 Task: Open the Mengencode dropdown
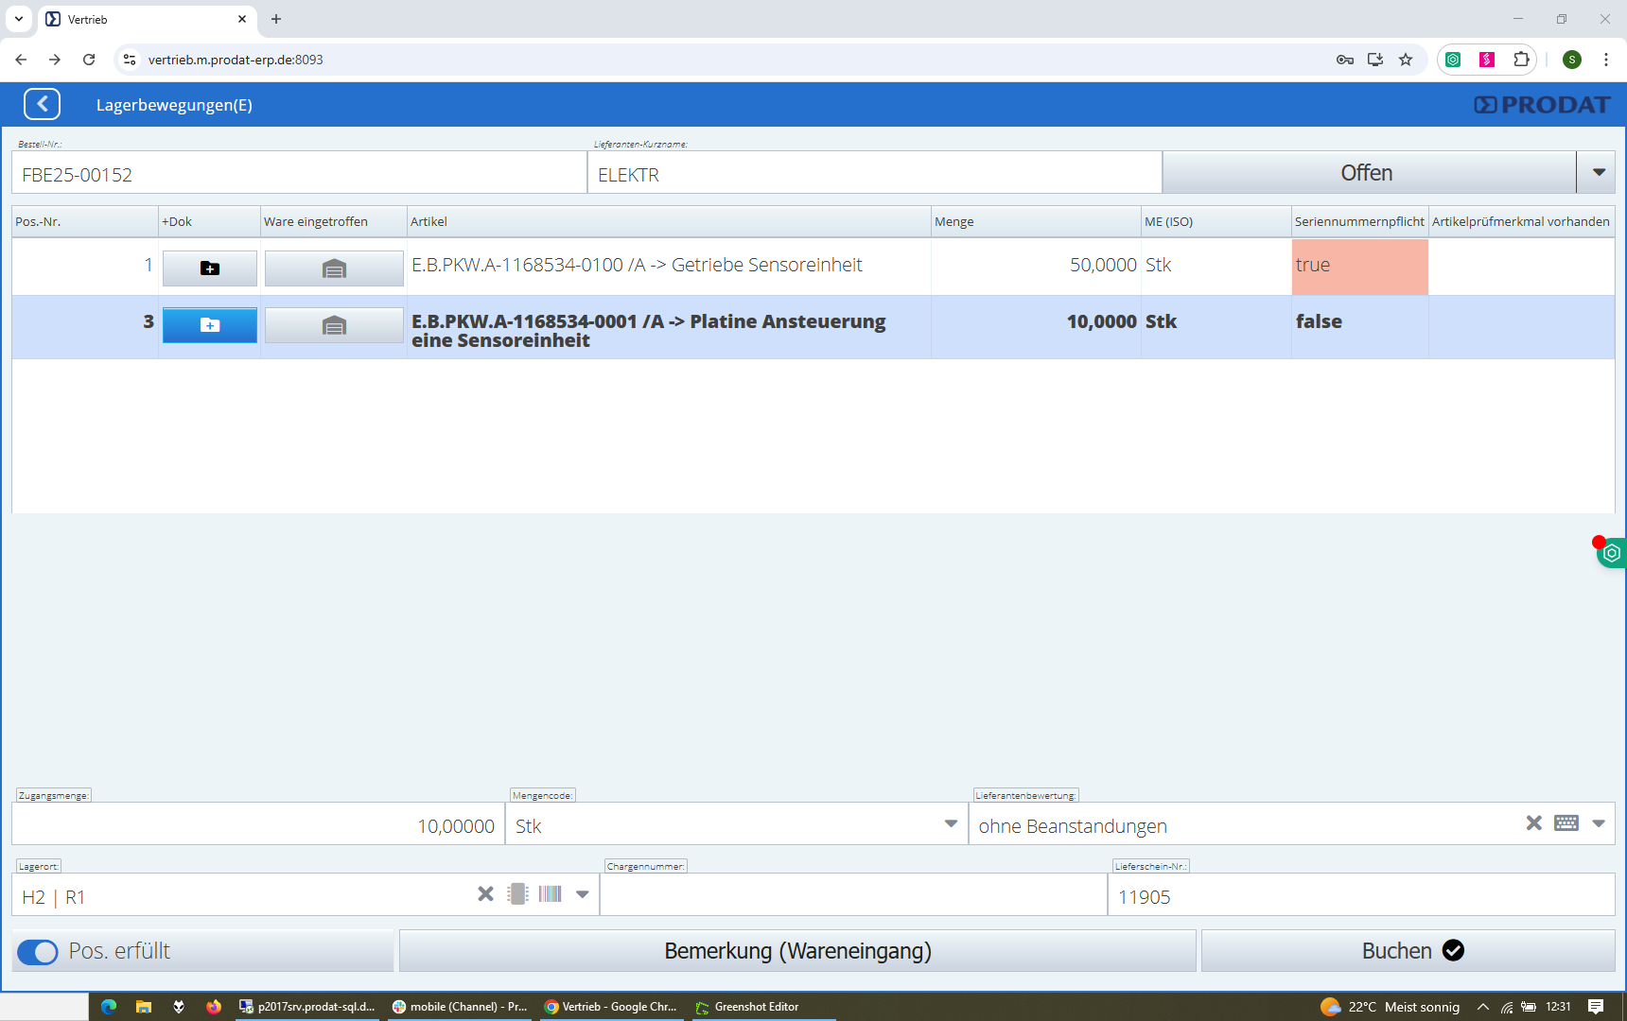951,823
